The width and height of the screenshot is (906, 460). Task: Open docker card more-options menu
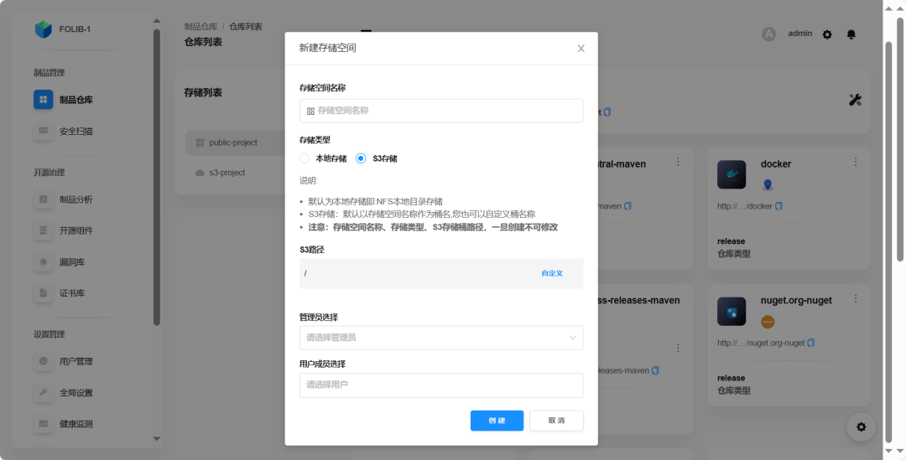856,163
